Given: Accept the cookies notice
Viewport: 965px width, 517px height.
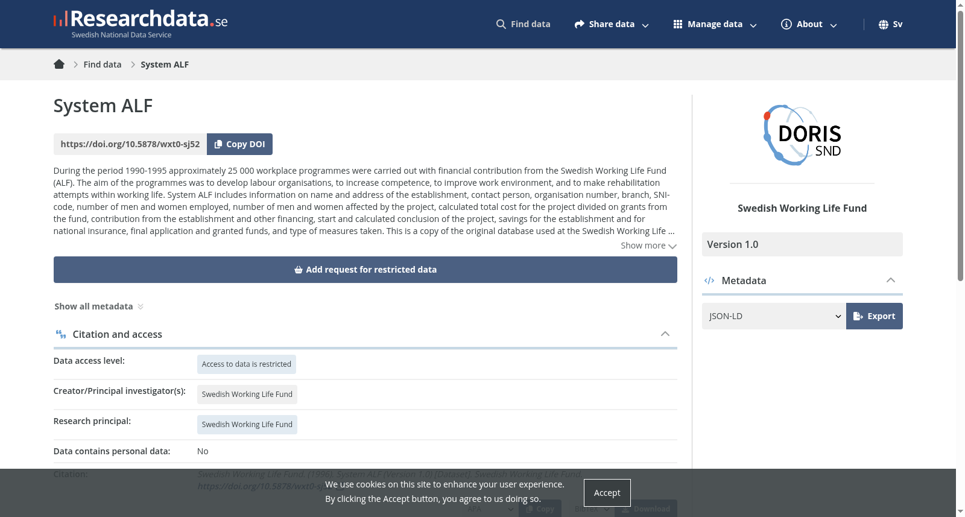Looking at the screenshot, I should click(x=607, y=493).
